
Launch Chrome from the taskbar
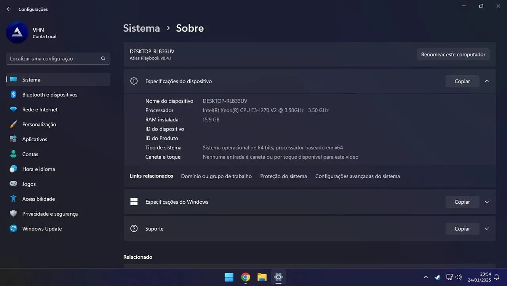coord(245,277)
